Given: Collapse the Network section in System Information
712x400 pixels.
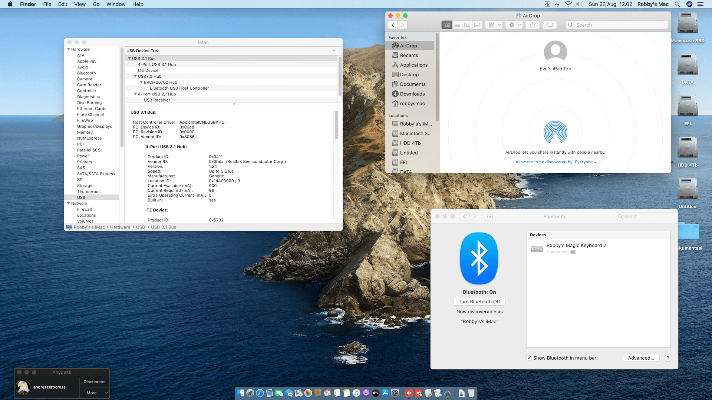Looking at the screenshot, I should click(69, 203).
